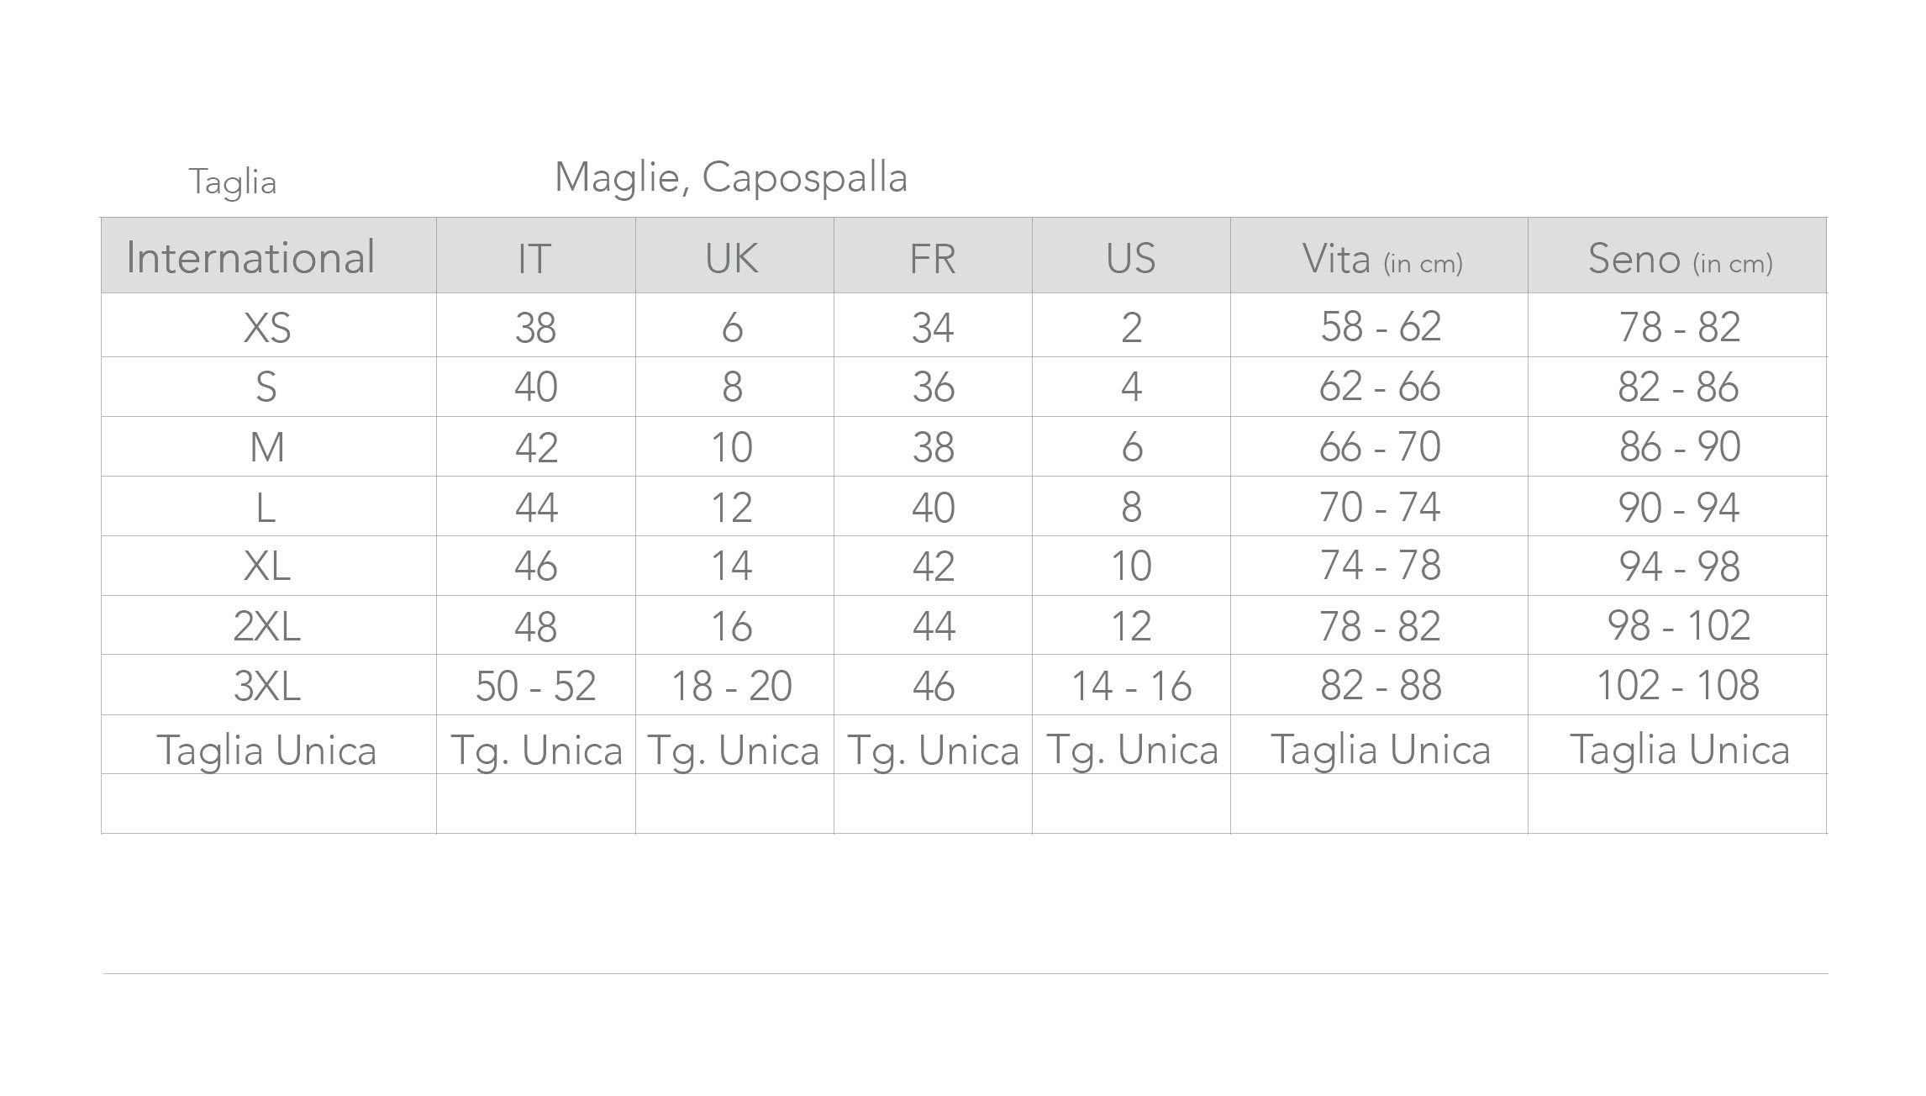The image size is (1926, 1096).
Task: Click the IT column header
Action: coord(534,259)
